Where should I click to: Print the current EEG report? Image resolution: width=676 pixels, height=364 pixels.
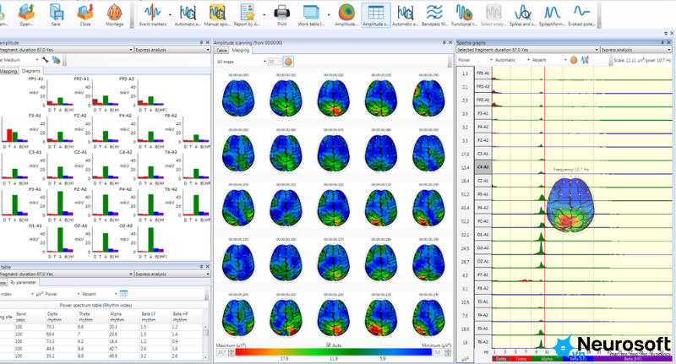(x=282, y=15)
